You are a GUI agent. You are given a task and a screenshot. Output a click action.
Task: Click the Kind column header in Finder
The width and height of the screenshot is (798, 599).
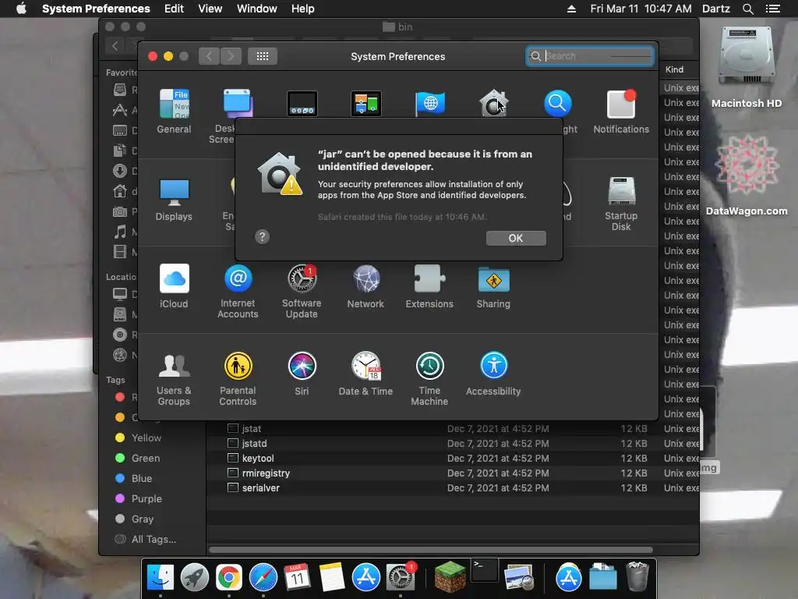coord(675,69)
